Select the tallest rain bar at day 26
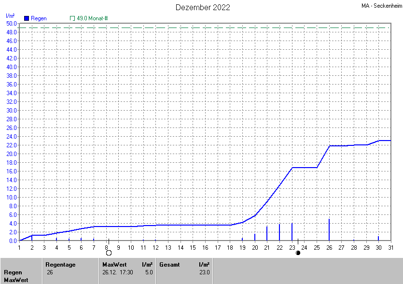This screenshot has width=403, height=284. click(x=329, y=230)
